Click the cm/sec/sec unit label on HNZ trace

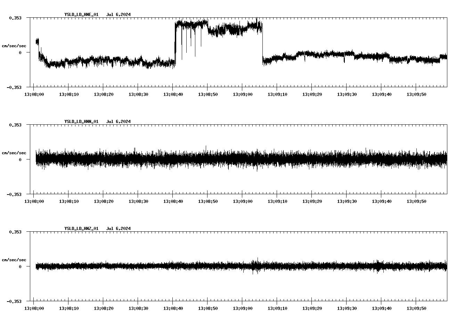tap(14, 259)
